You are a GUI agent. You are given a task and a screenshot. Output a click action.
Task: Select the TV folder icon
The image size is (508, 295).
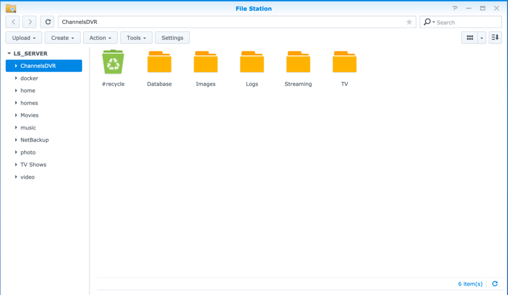pyautogui.click(x=345, y=62)
